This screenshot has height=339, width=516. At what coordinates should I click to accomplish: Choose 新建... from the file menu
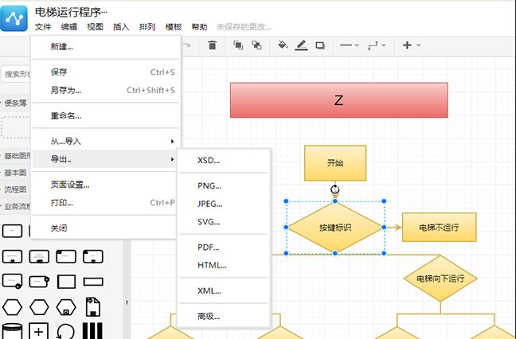(105, 47)
